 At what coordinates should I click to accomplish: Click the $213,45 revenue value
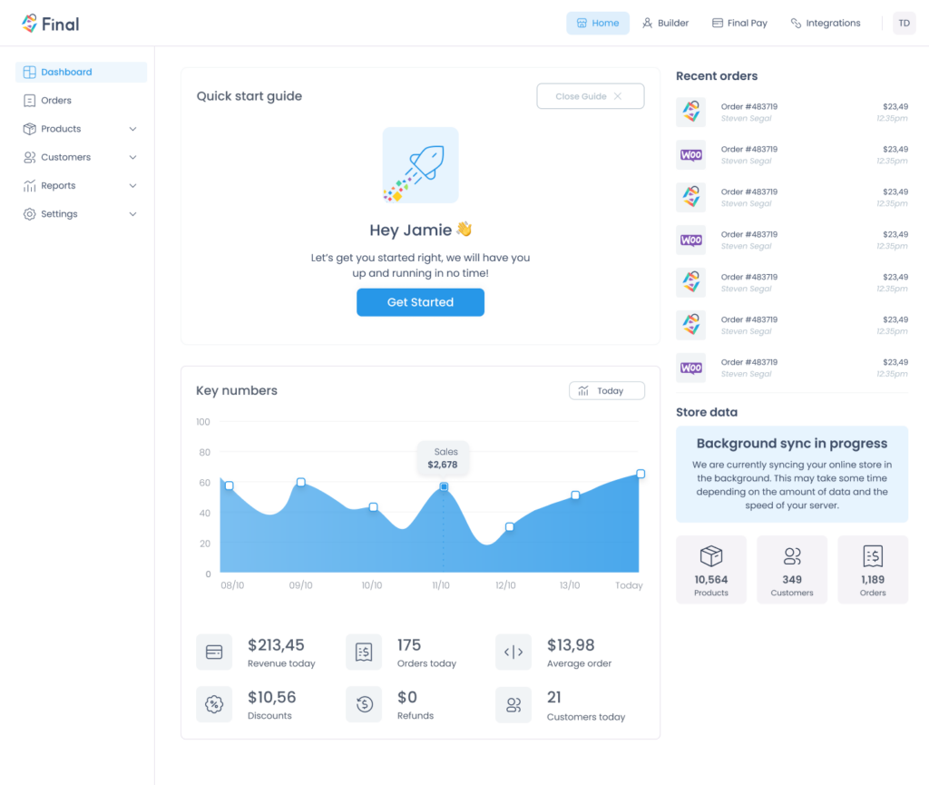[276, 645]
